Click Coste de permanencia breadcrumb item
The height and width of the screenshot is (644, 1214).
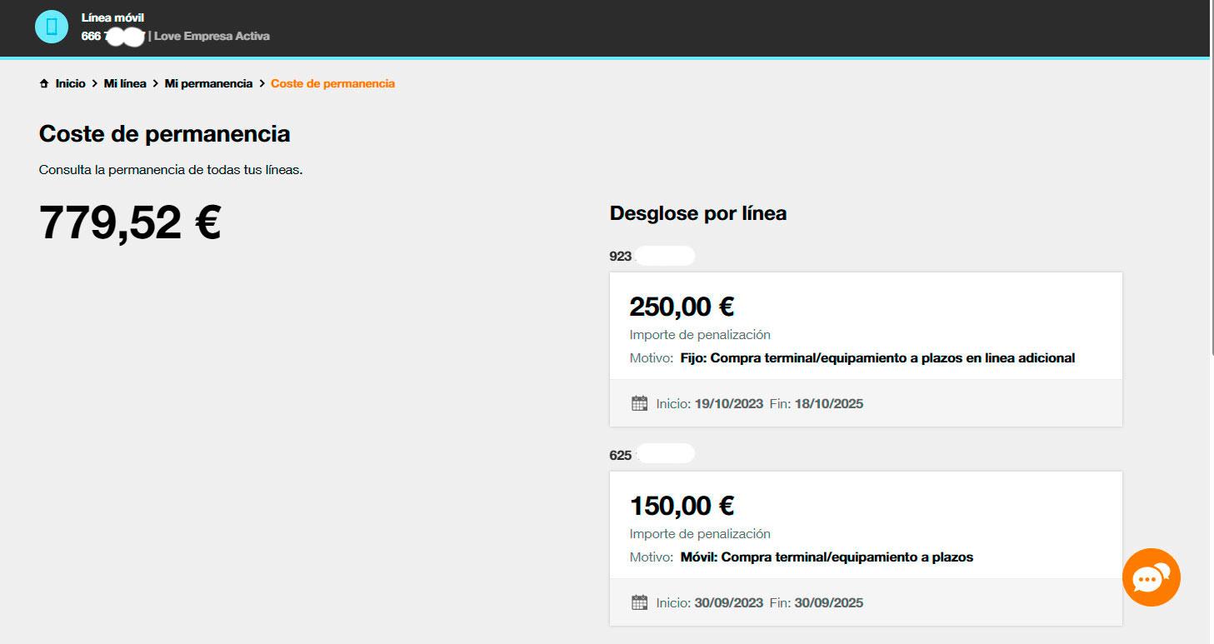coord(332,83)
